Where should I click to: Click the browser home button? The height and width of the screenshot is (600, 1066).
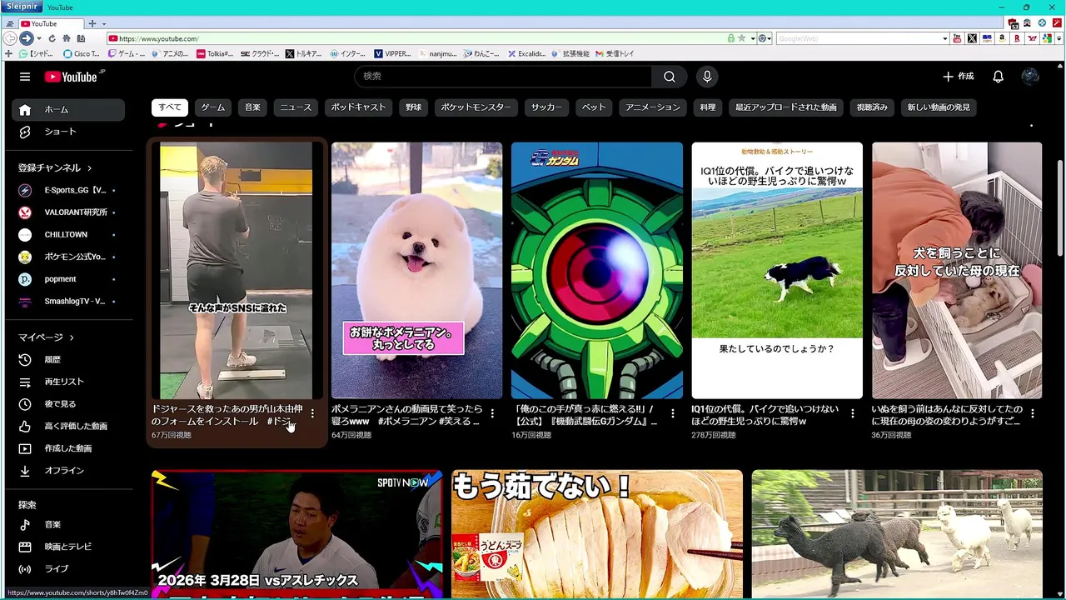(x=66, y=38)
